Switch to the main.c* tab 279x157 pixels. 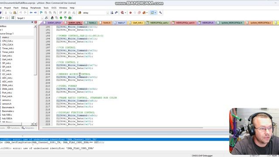pyautogui.click(x=120, y=23)
